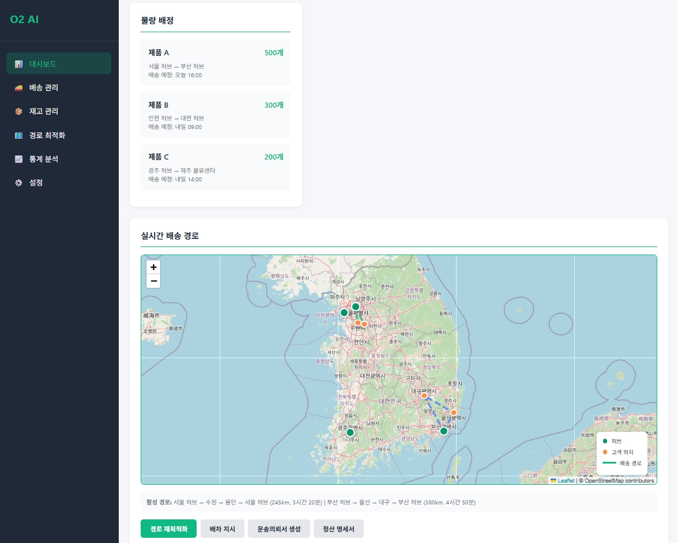
Task: Open 설정 using the gear icon
Action: click(18, 183)
